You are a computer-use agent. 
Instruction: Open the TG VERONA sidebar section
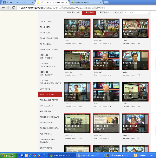[45, 33]
